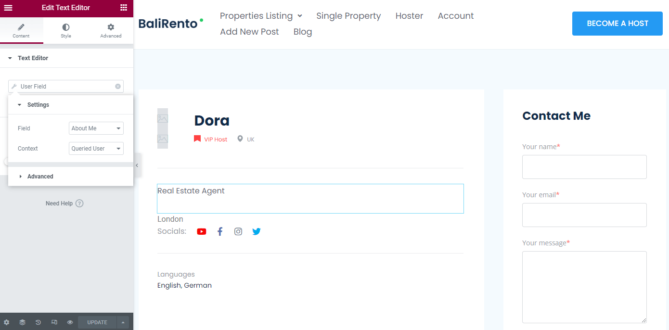This screenshot has height=330, width=669.
Task: Click the Need Help question mark icon
Action: [79, 203]
